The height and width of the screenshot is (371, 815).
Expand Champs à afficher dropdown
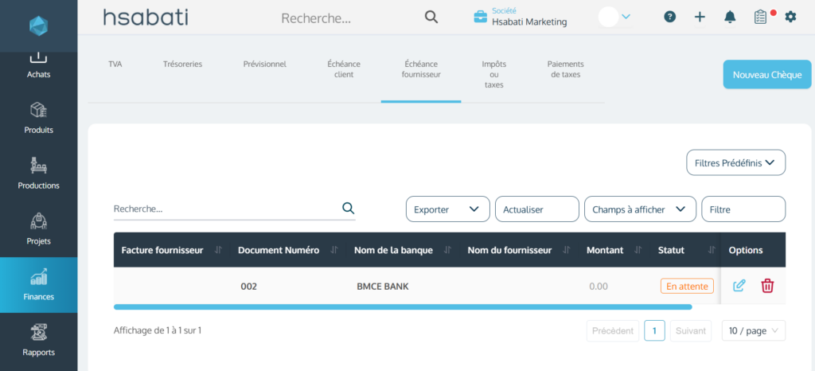[640, 209]
